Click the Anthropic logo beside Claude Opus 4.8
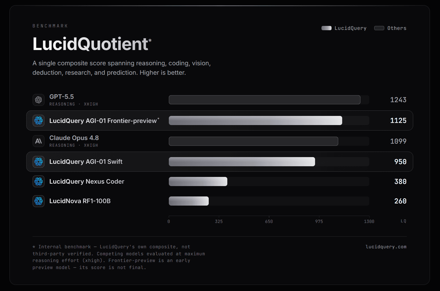This screenshot has height=291, width=440. click(x=38, y=141)
